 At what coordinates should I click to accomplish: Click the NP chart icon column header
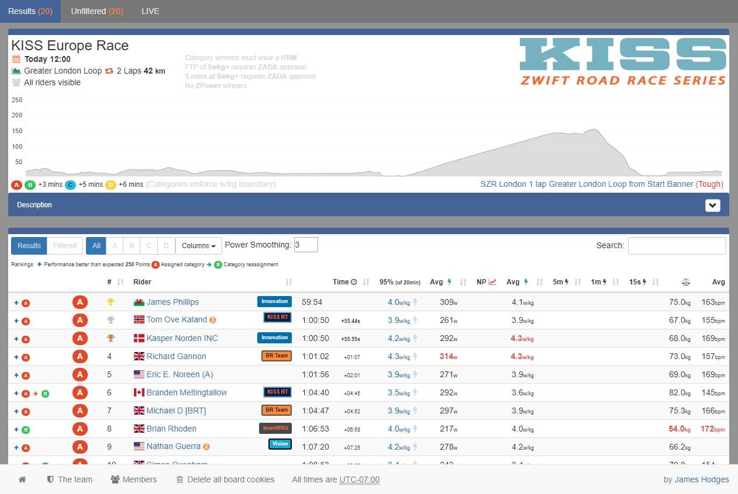(492, 282)
